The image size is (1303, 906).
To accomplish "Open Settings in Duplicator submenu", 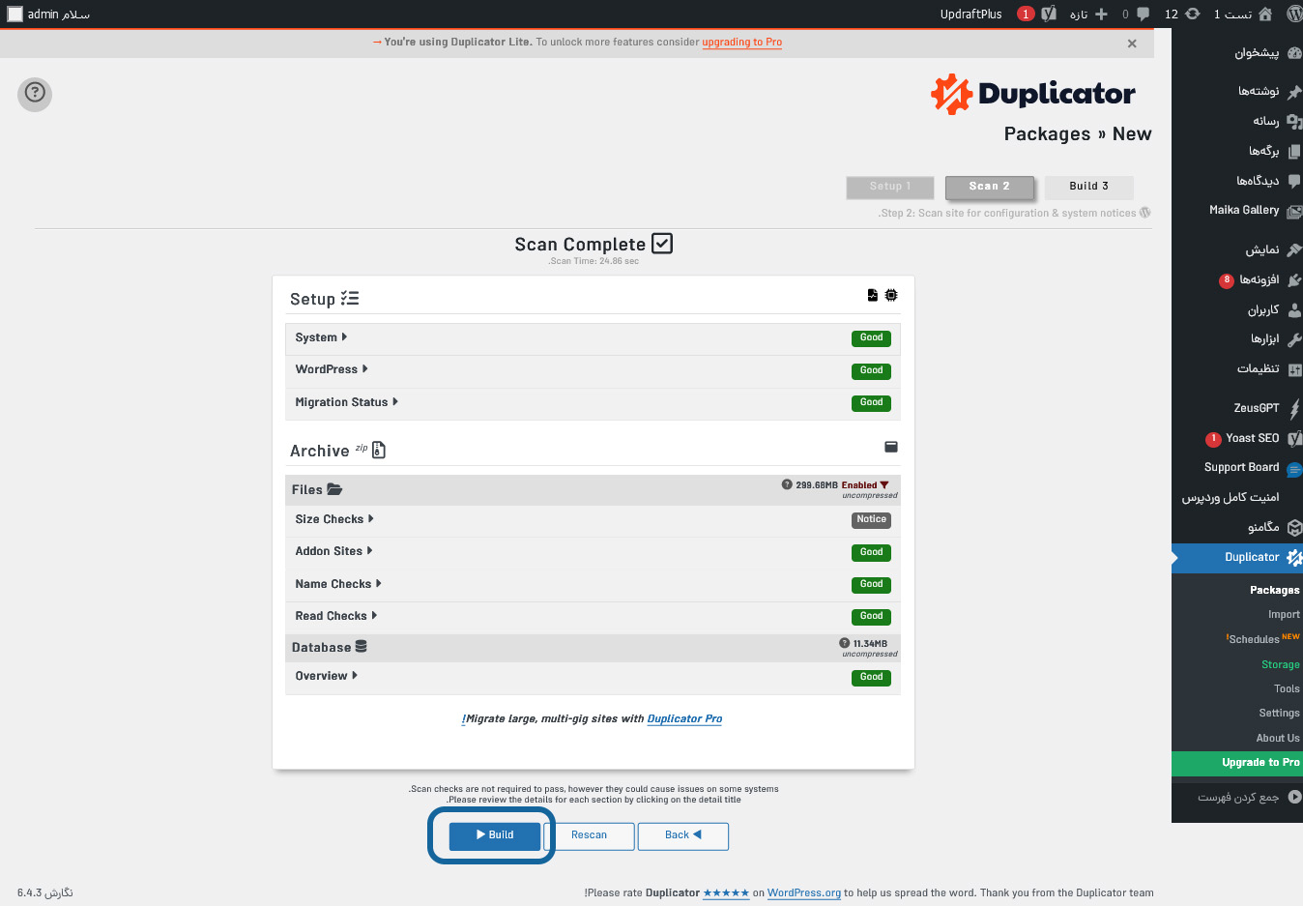I will click(1279, 714).
